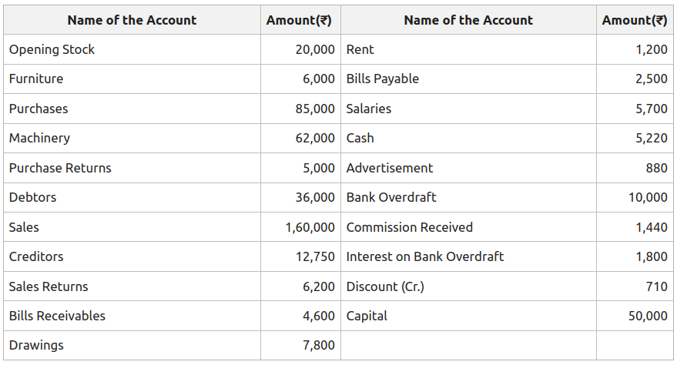
Task: Click the first Name of the Account header
Action: (132, 20)
